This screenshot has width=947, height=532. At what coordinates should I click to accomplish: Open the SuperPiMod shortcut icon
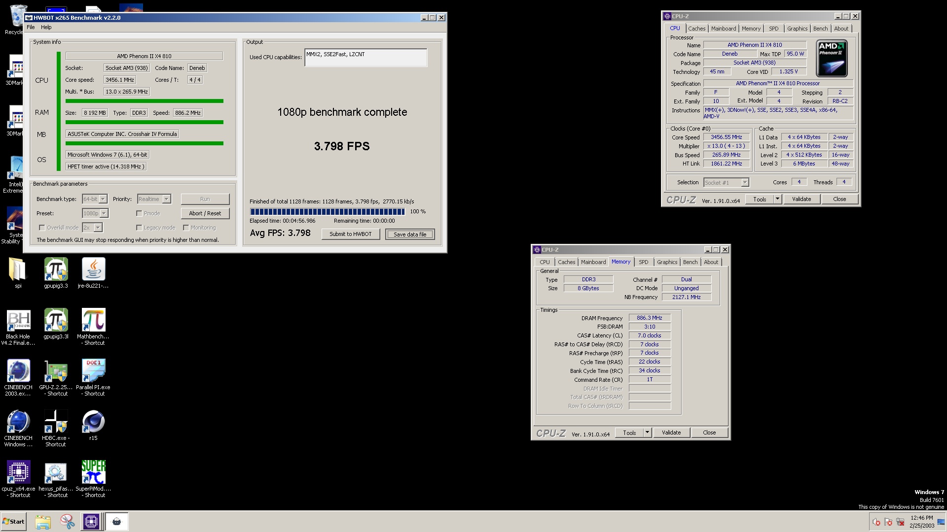(93, 479)
